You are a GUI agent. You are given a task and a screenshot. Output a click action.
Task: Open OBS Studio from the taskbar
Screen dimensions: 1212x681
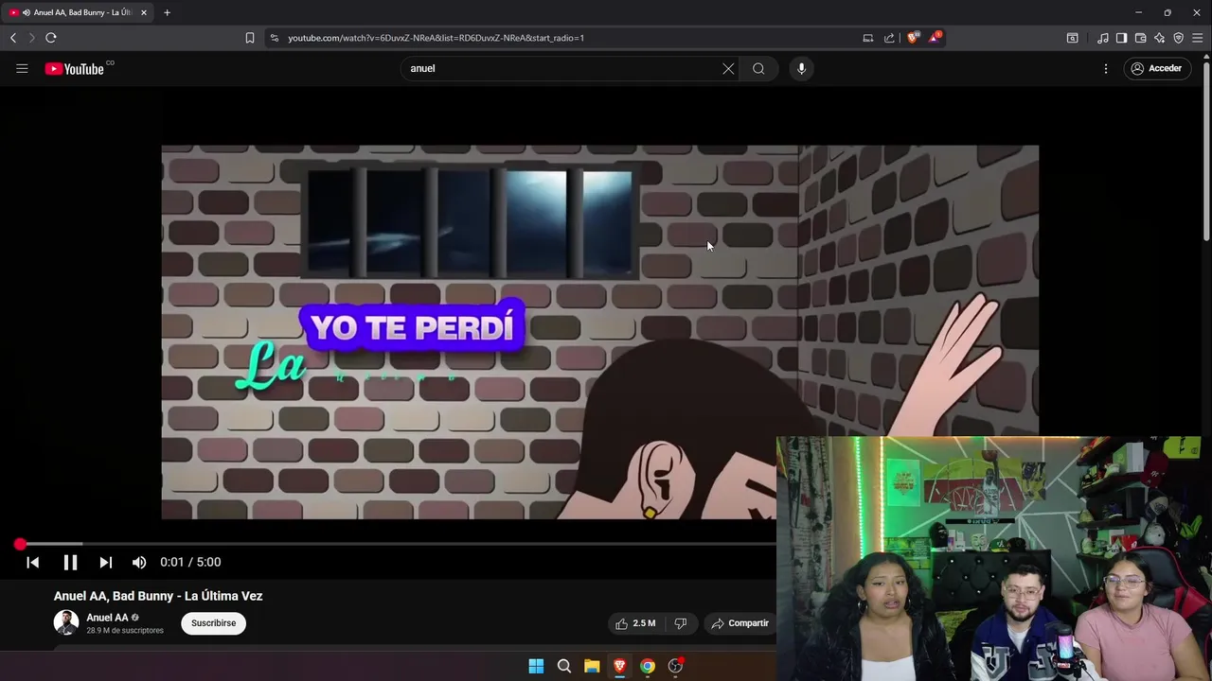click(x=675, y=666)
